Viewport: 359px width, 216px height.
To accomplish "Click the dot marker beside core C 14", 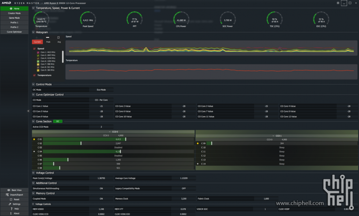I will [198, 164].
